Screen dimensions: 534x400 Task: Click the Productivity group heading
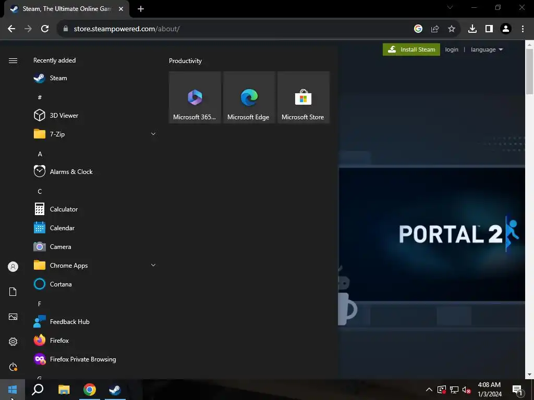click(x=185, y=61)
